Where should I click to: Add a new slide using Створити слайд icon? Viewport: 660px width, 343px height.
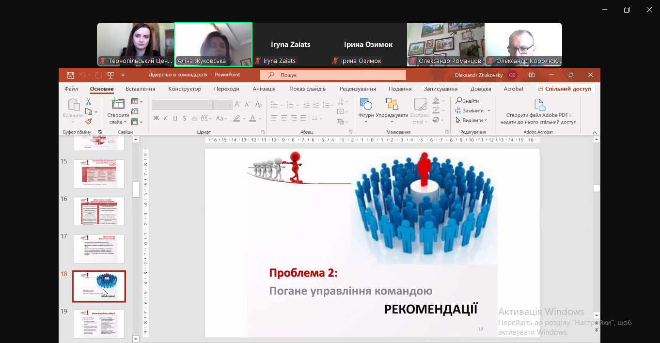(x=118, y=104)
